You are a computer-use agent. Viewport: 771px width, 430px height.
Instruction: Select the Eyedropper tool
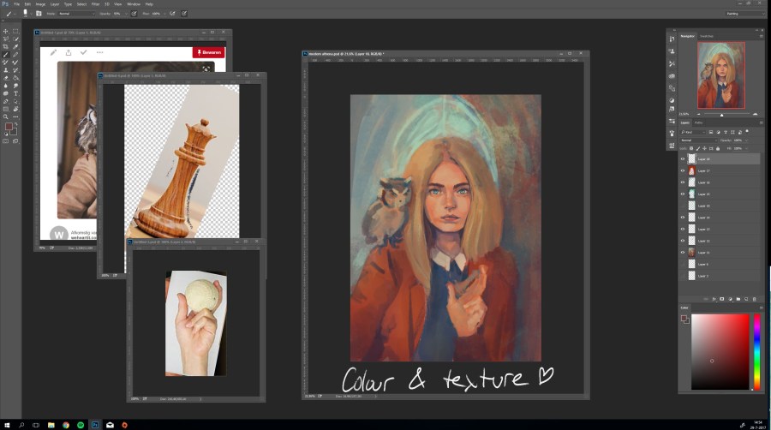click(x=15, y=46)
